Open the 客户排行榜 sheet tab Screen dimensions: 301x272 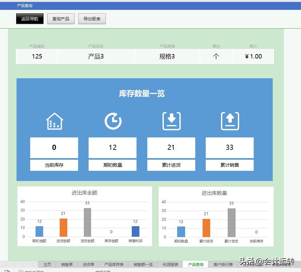(x=223, y=264)
